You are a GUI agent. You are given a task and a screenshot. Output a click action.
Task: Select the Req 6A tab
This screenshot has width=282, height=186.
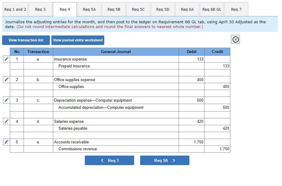click(187, 9)
